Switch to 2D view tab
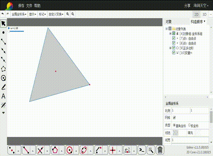 [x=196, y=15]
